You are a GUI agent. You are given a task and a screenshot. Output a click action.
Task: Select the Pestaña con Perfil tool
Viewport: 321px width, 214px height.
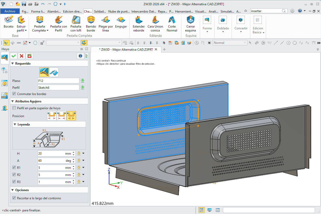tap(59, 24)
